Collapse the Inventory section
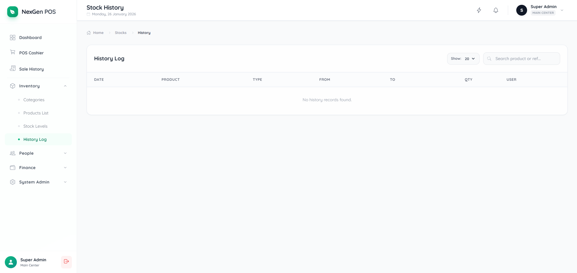The image size is (577, 273). tap(65, 86)
